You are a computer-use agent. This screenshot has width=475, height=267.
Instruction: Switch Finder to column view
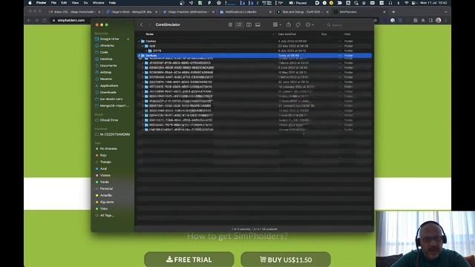point(249,24)
